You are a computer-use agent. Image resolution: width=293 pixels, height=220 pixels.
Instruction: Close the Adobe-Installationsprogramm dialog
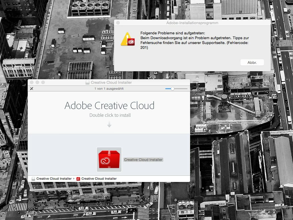tap(118, 23)
